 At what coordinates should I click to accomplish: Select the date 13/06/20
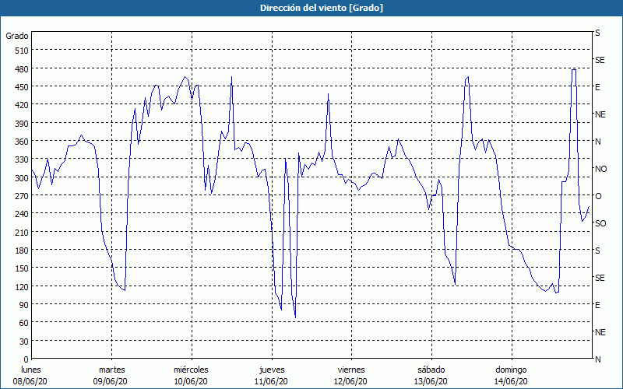coord(431,381)
